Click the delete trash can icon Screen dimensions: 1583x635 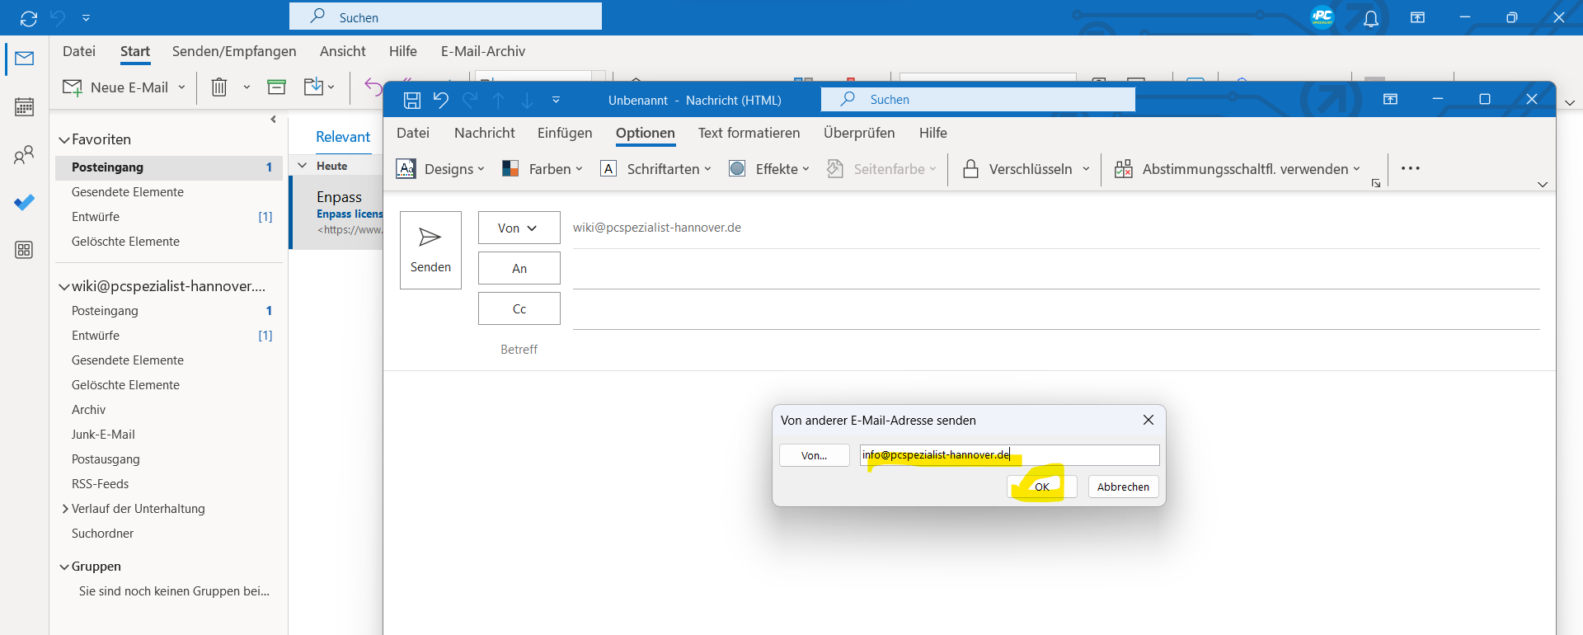point(219,87)
